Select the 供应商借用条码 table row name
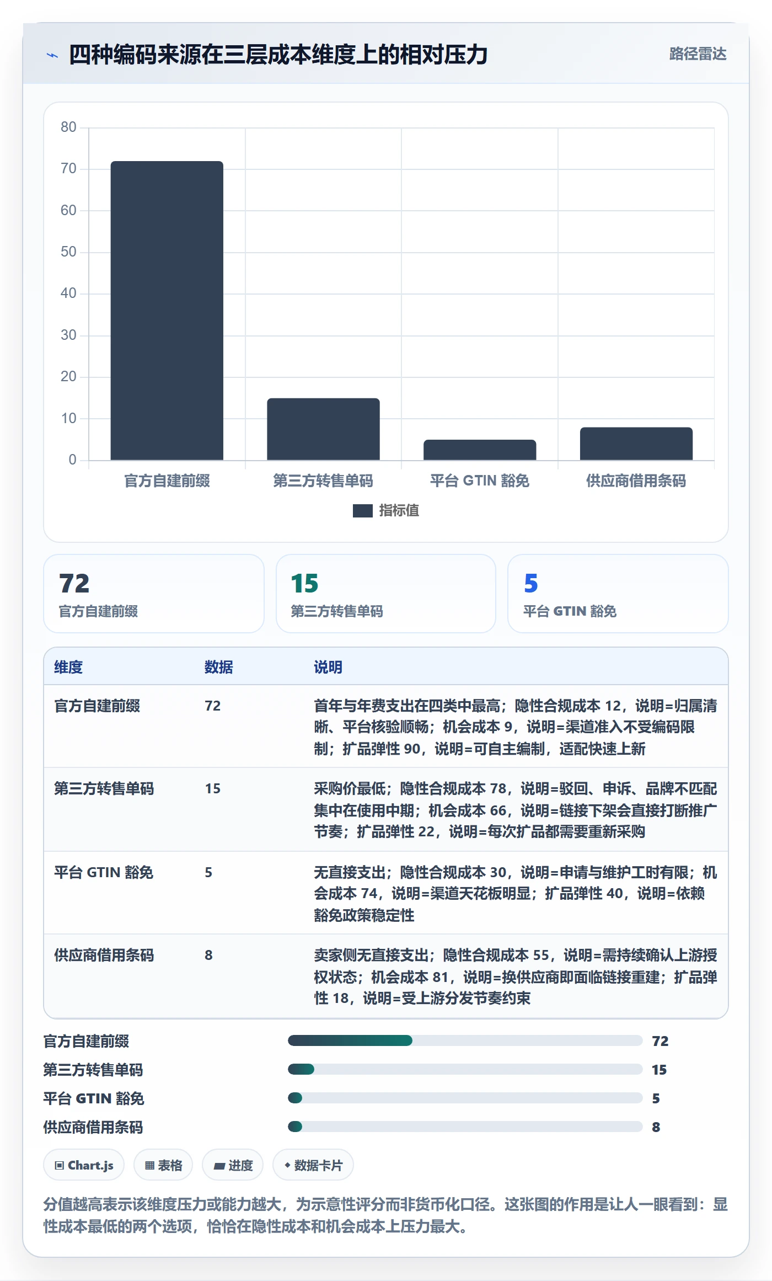 pyautogui.click(x=104, y=956)
